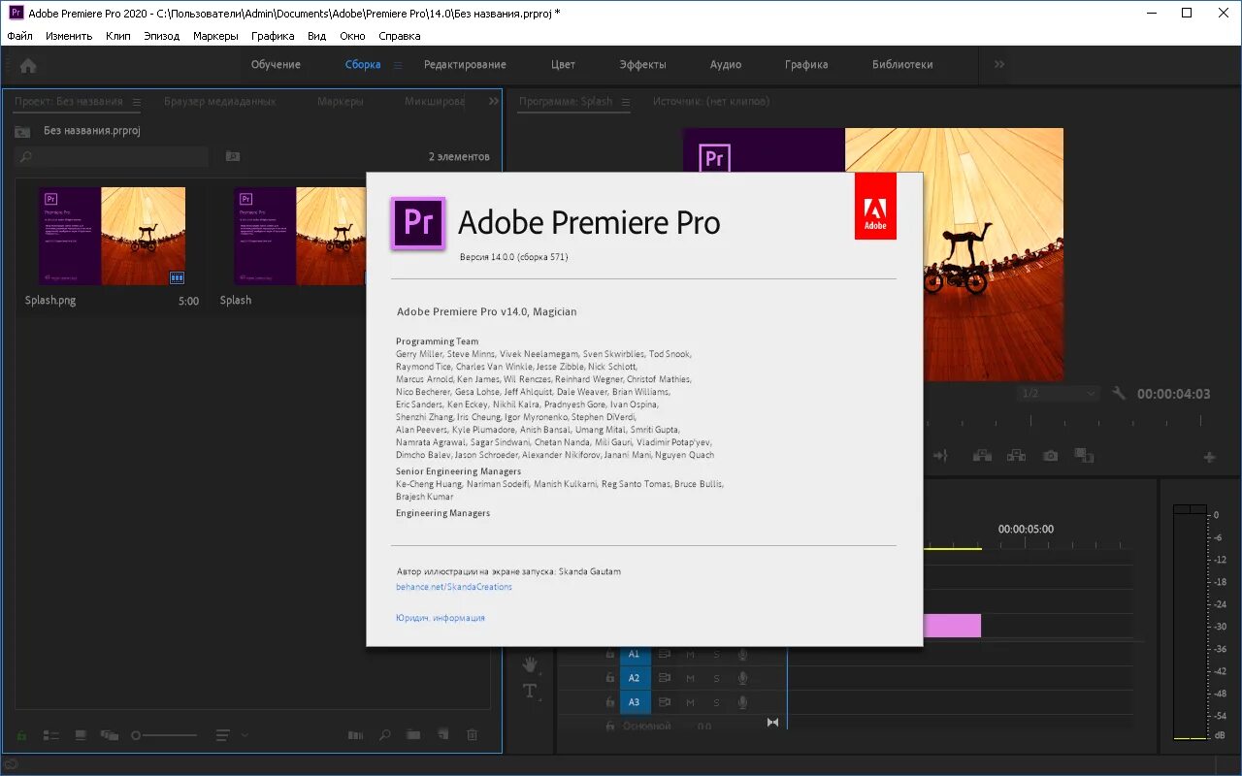Solo track A2
Viewport: 1242px width, 776px height.
[717, 678]
